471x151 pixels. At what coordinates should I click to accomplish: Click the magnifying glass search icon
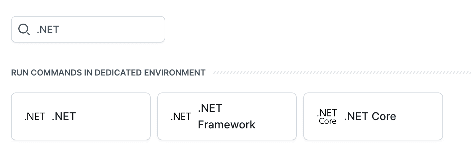(x=24, y=30)
